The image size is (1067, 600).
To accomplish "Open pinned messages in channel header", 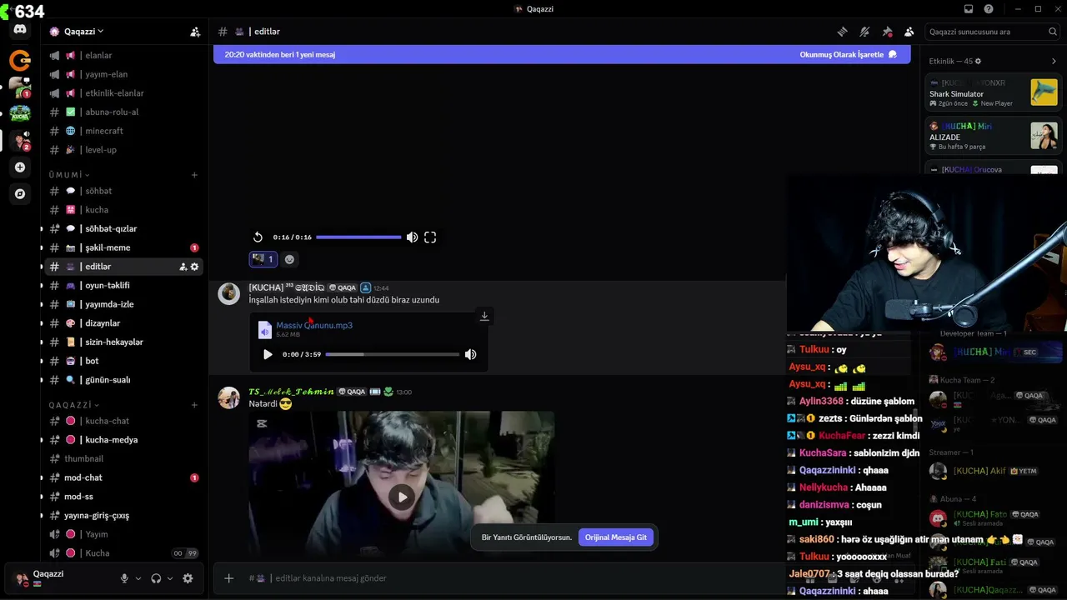I will [x=887, y=32].
